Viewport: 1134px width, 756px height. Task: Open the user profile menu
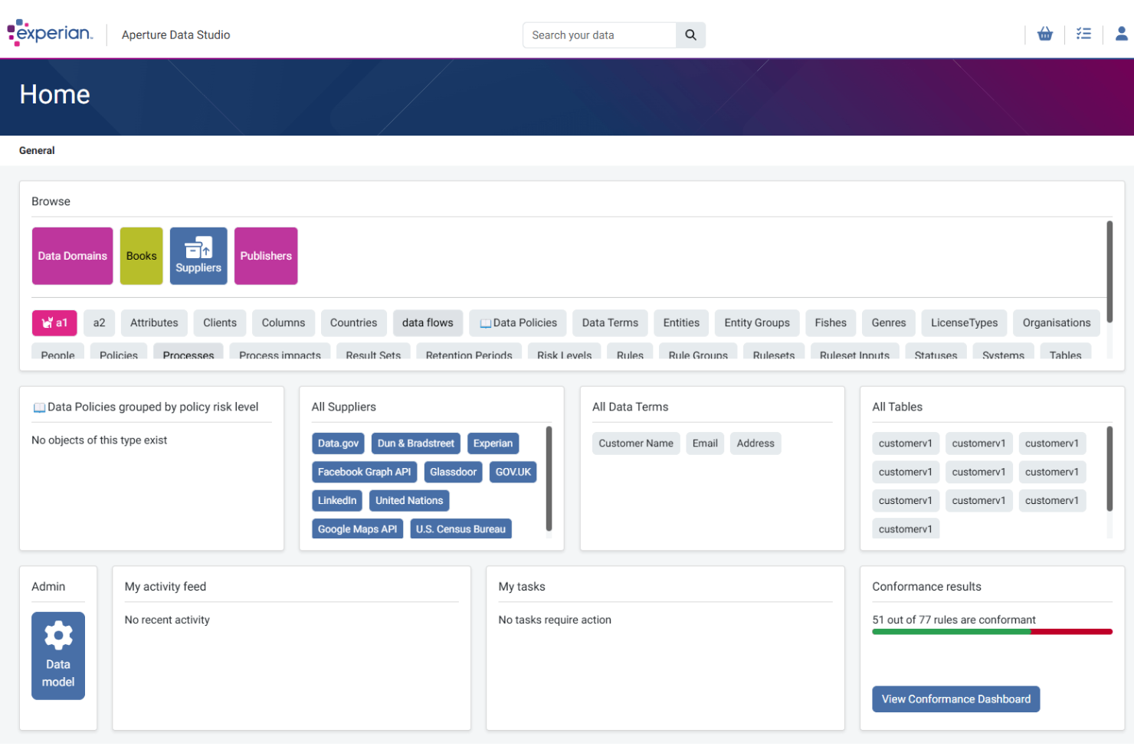click(1122, 34)
